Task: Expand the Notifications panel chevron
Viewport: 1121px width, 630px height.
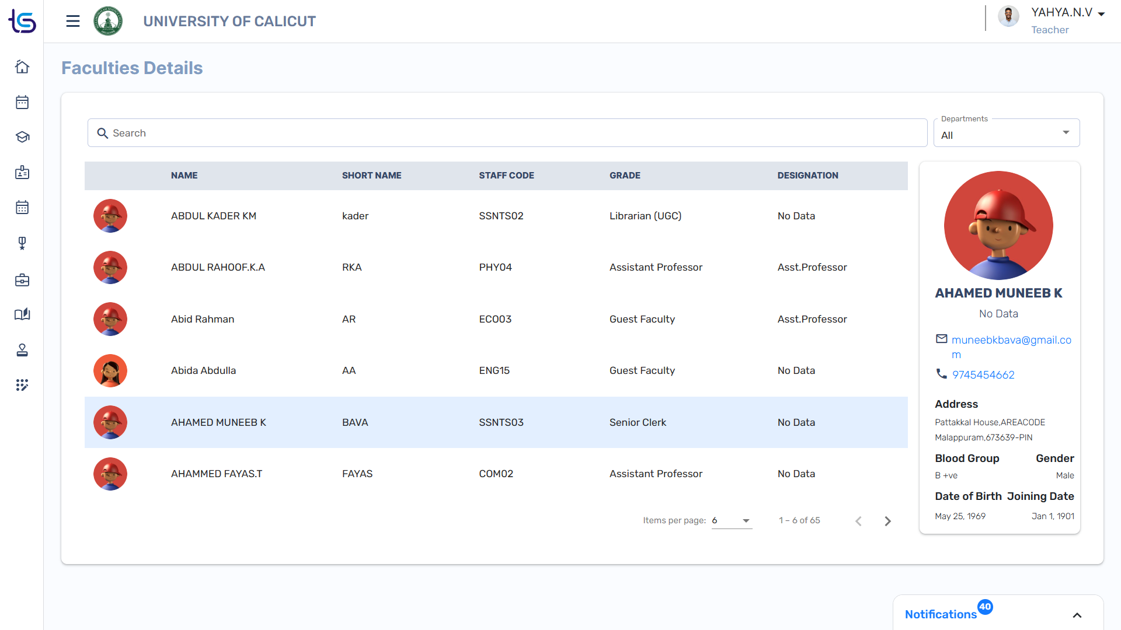Action: (x=1077, y=615)
